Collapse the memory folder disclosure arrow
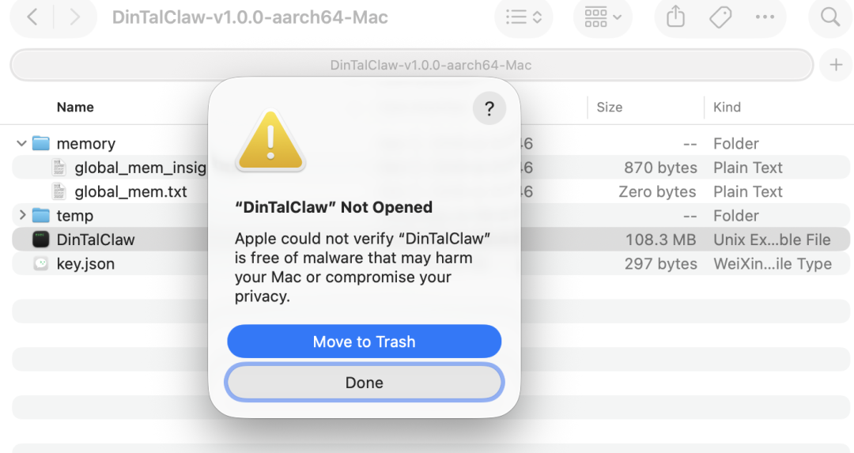 click(x=21, y=144)
